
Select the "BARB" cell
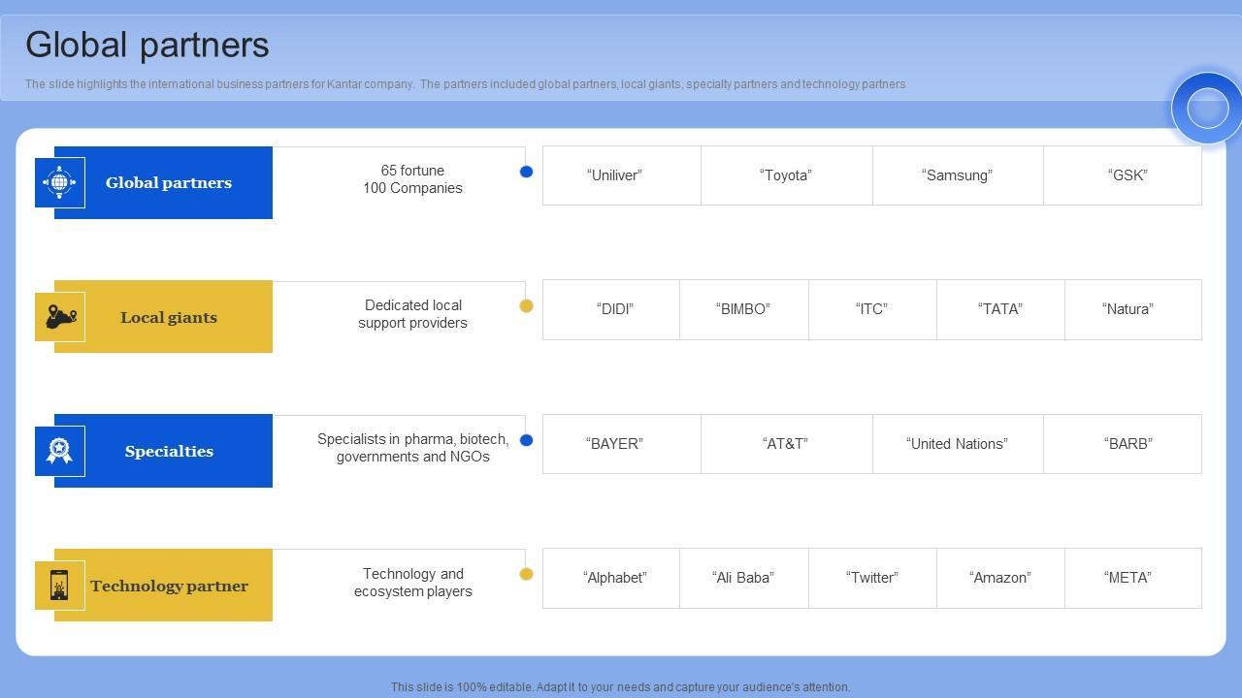coord(1123,444)
